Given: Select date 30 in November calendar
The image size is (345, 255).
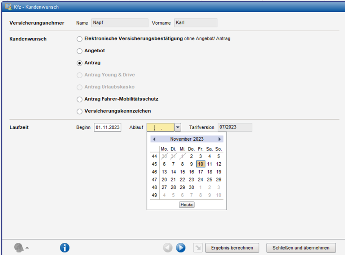Looking at the screenshot, I should [x=191, y=188].
